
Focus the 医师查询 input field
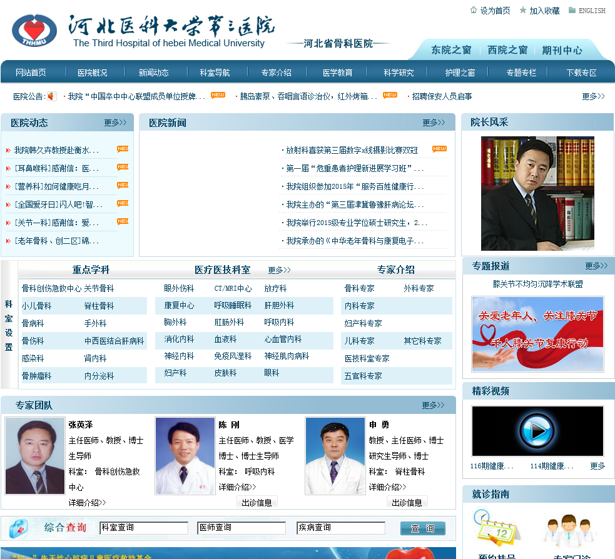click(241, 528)
